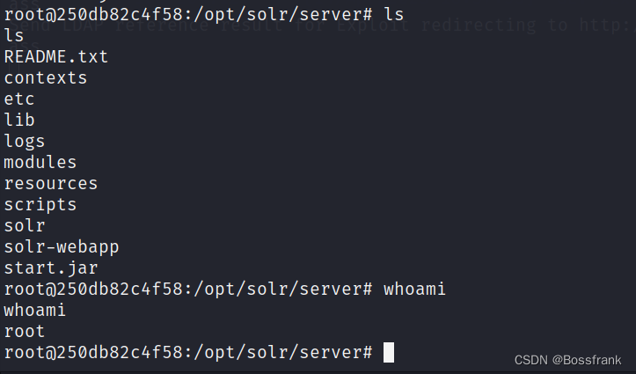The height and width of the screenshot is (374, 636).
Task: Click the start.jar file name
Action: pyautogui.click(x=51, y=268)
